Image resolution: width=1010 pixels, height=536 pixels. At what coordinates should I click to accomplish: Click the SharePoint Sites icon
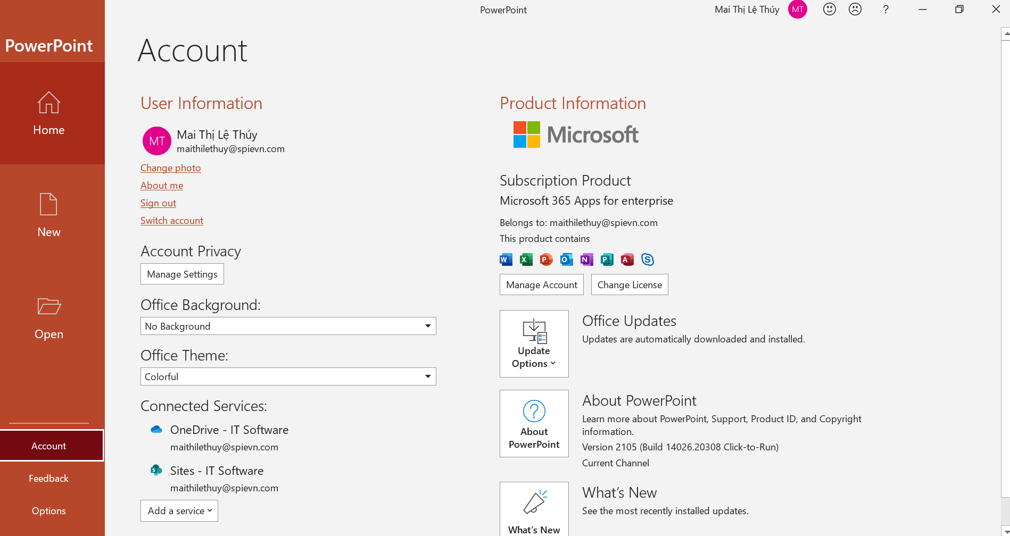tap(156, 470)
